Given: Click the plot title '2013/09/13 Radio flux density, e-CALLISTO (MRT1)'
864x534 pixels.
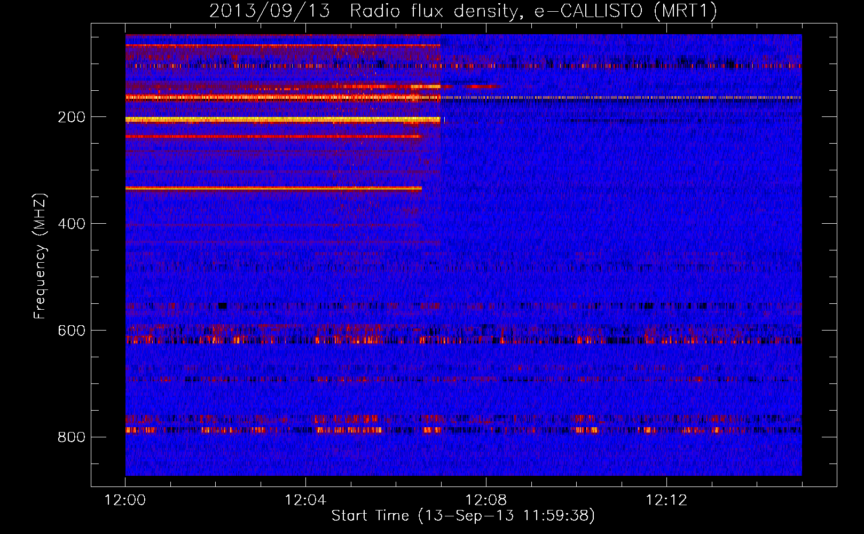Looking at the screenshot, I should click(x=463, y=11).
